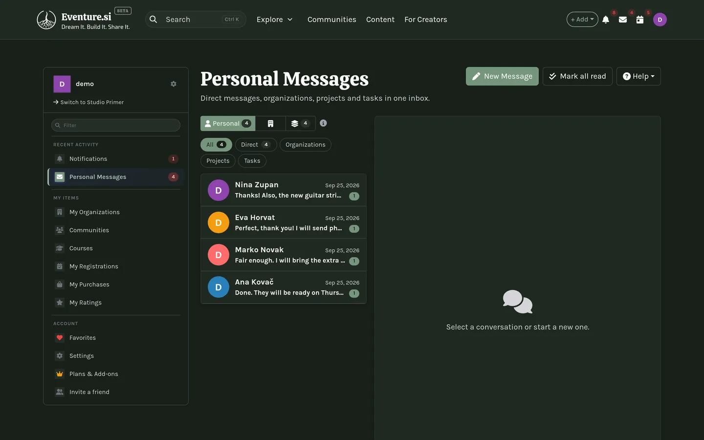Screen dimensions: 704x440
Task: Click the New Message button
Action: pyautogui.click(x=502, y=76)
